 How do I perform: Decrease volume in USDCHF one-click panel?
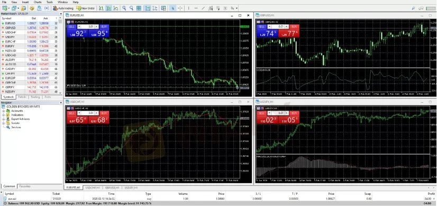(x=79, y=113)
